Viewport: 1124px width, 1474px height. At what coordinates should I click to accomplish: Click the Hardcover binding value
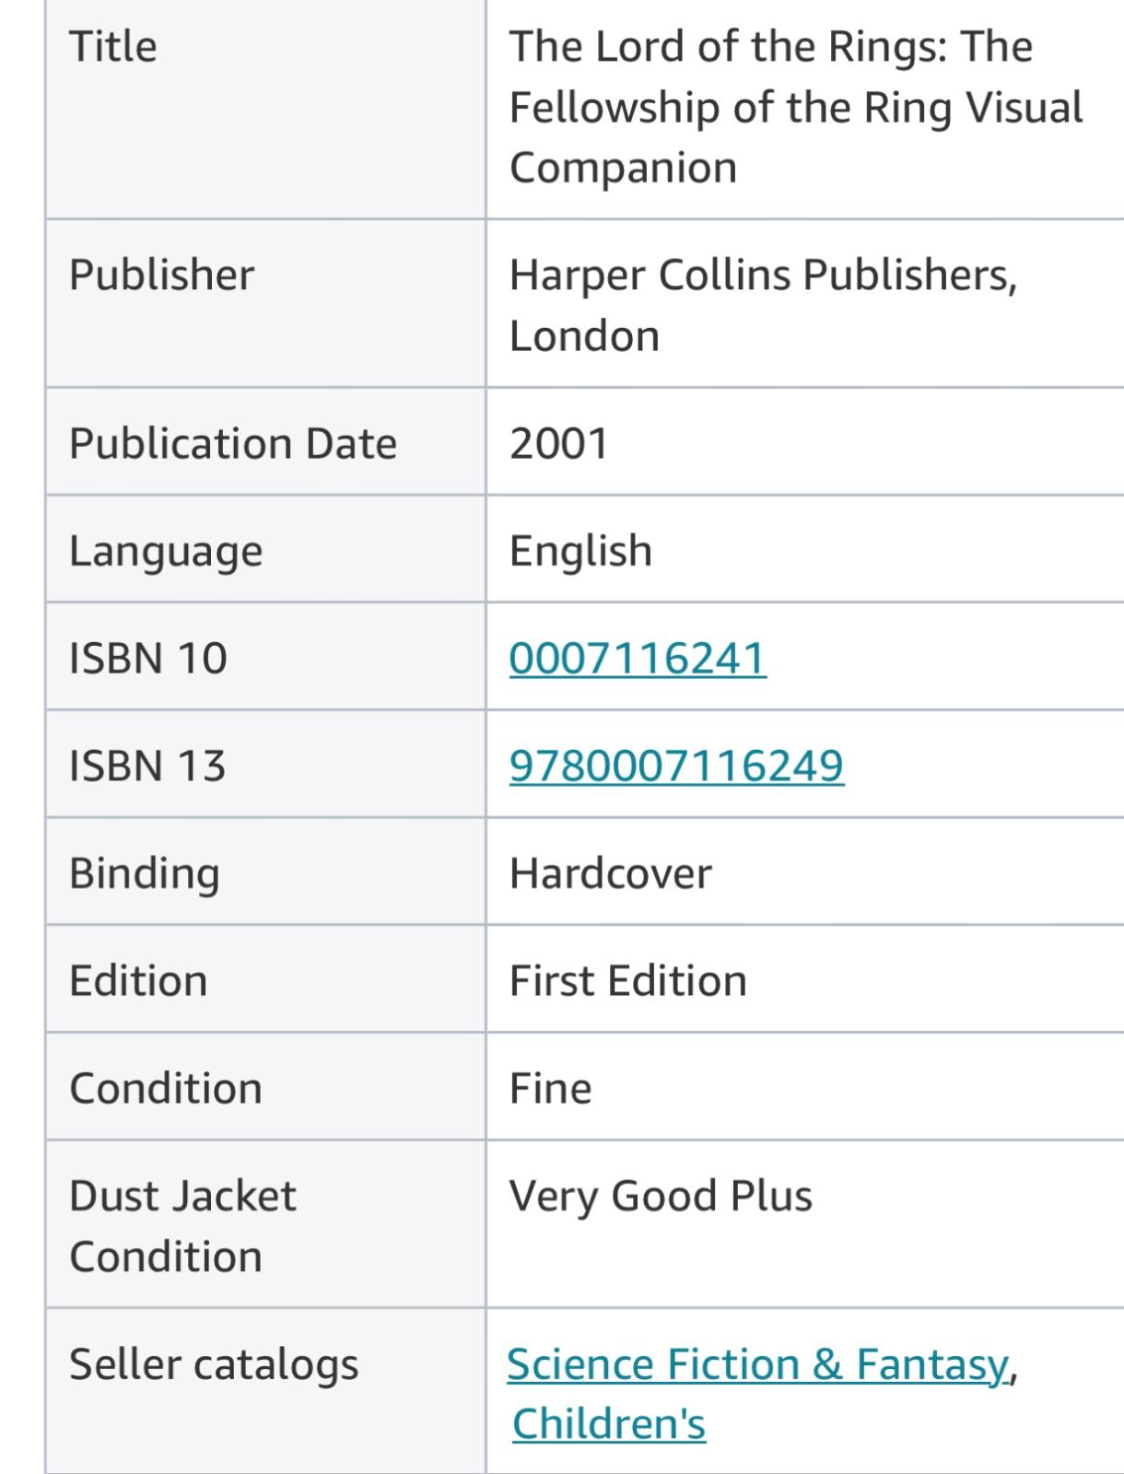coord(610,873)
